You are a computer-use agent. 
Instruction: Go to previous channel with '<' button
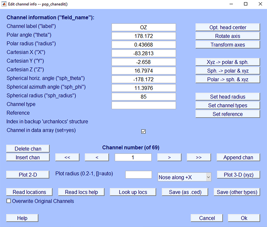[x=97, y=157]
